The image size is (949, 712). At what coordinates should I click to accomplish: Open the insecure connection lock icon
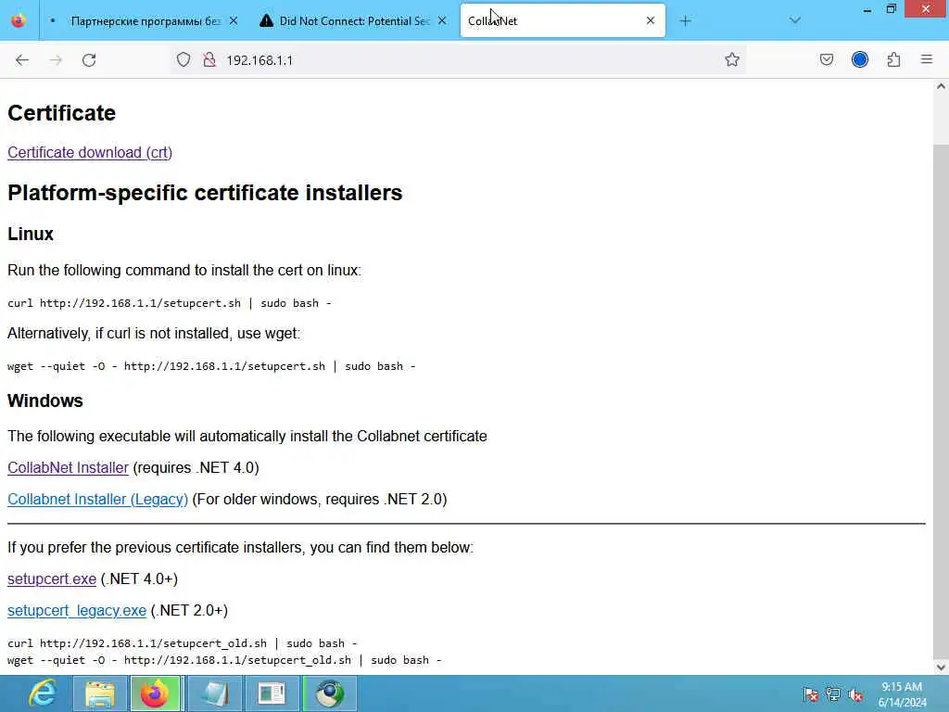pyautogui.click(x=209, y=59)
